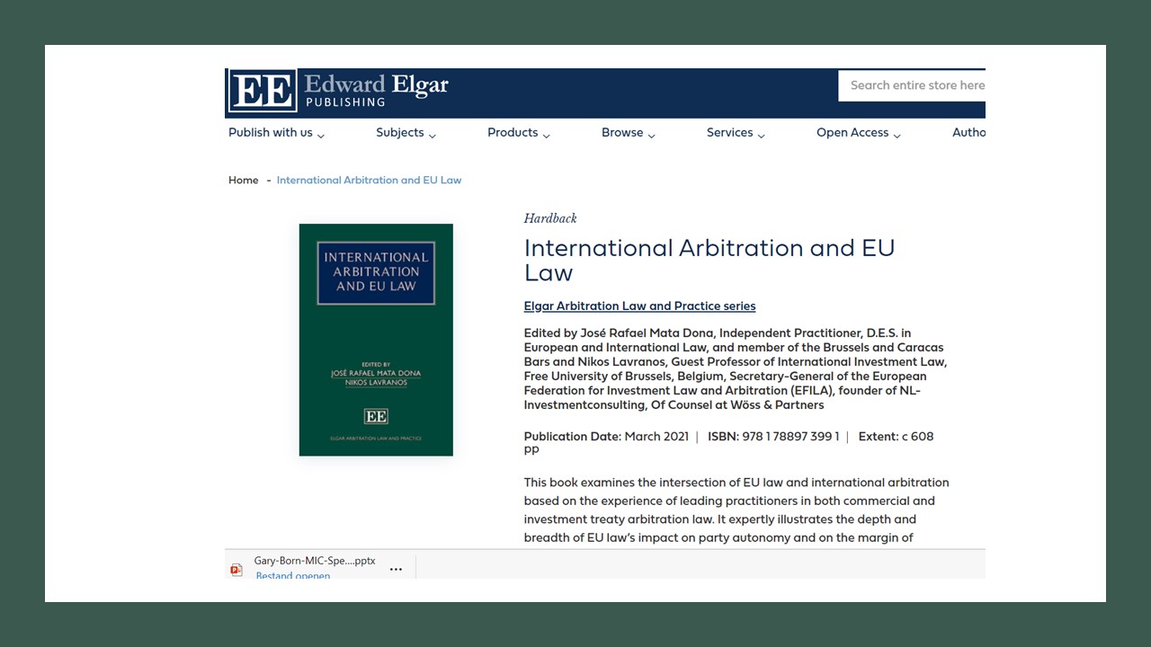Viewport: 1151px width, 647px height.
Task: Open the three-dot options for downloaded file
Action: (x=396, y=570)
